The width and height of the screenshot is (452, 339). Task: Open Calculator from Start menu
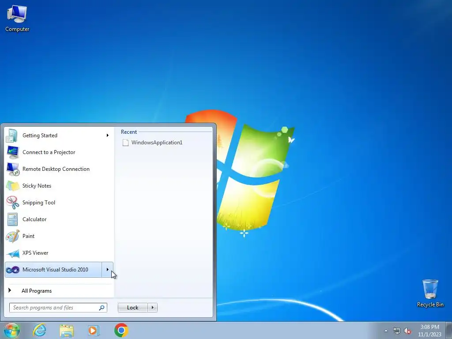(x=59, y=219)
